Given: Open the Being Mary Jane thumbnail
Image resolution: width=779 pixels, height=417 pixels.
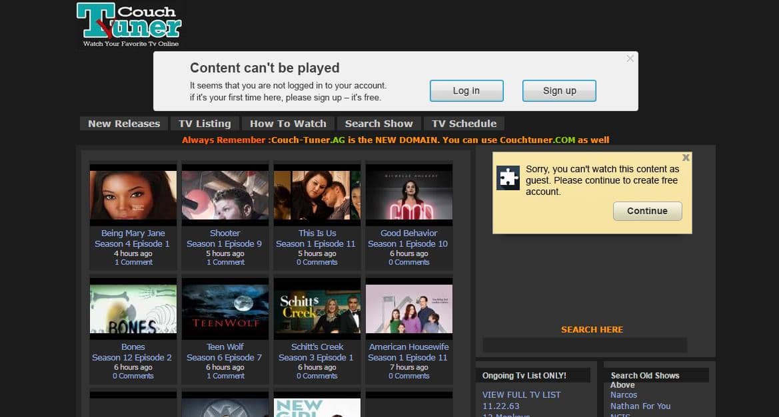Looking at the screenshot, I should coord(133,195).
